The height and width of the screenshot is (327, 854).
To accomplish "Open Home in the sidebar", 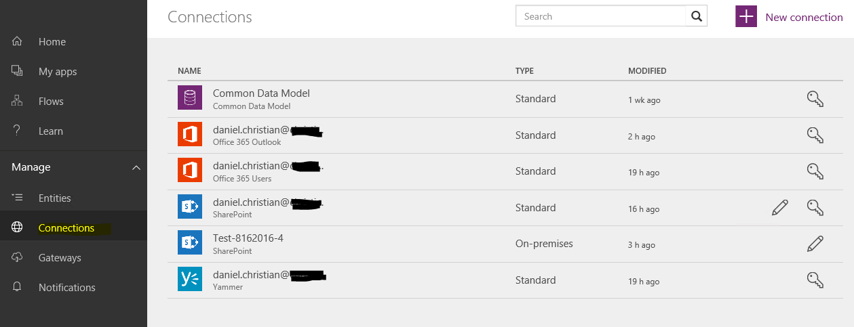I will pos(52,42).
